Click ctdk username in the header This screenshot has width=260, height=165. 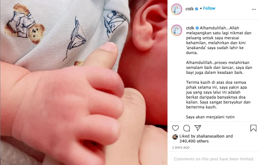[189, 9]
